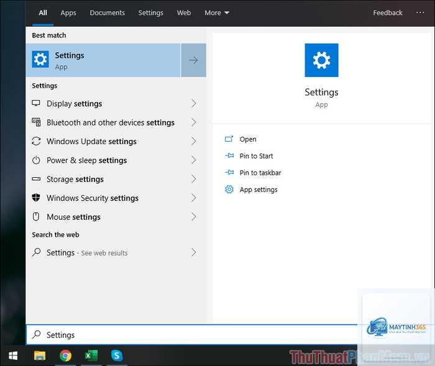
Task: Click the Feedback link
Action: click(x=387, y=13)
